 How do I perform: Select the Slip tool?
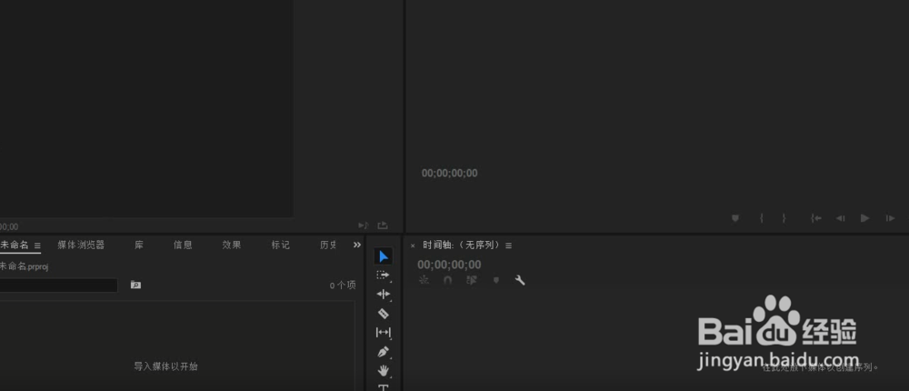tap(384, 333)
